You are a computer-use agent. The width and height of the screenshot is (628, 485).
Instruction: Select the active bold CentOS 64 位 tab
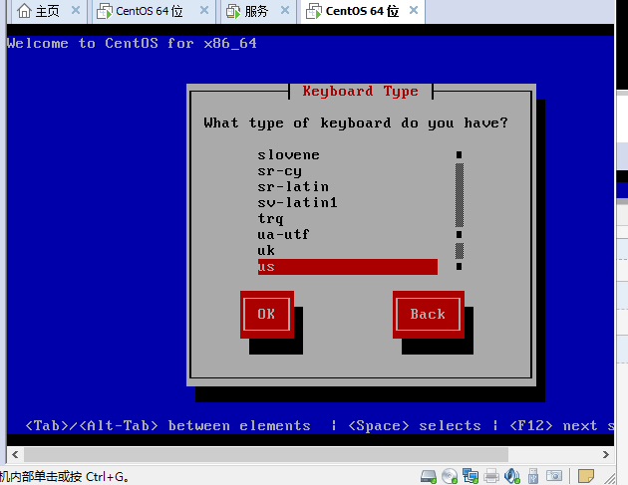click(362, 11)
